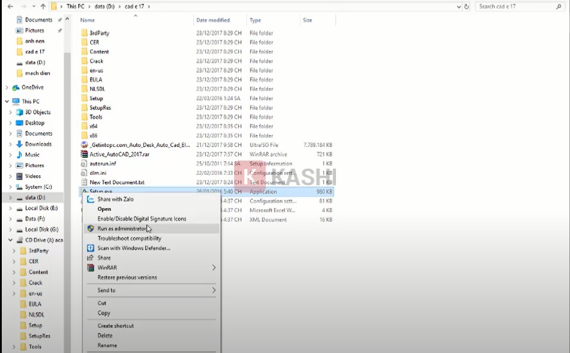Expand the Send to submenu
Screen dimensions: 570x353
[213, 290]
